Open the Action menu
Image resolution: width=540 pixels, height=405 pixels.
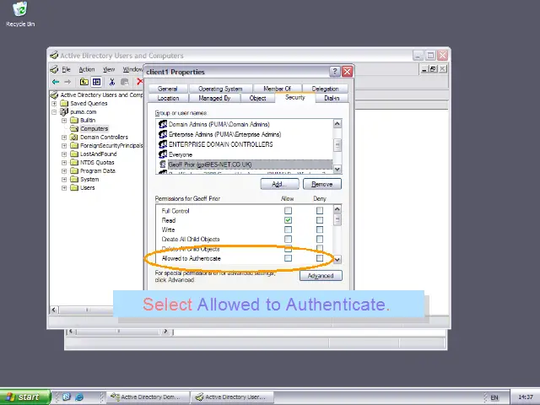point(87,69)
